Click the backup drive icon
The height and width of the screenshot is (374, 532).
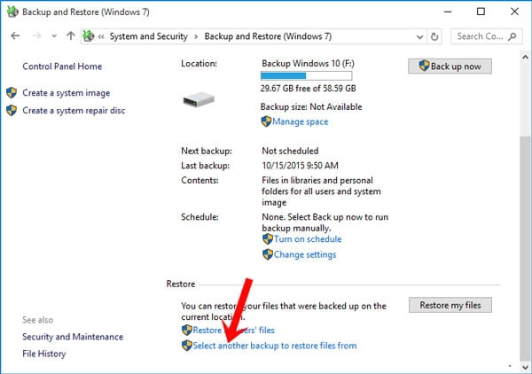tap(199, 99)
